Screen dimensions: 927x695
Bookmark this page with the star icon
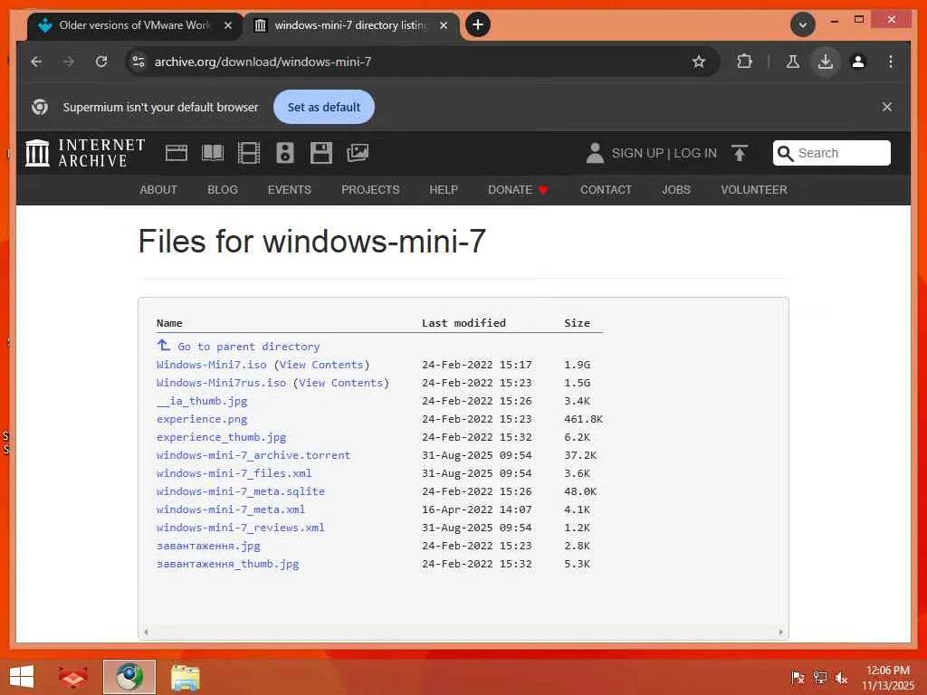699,62
